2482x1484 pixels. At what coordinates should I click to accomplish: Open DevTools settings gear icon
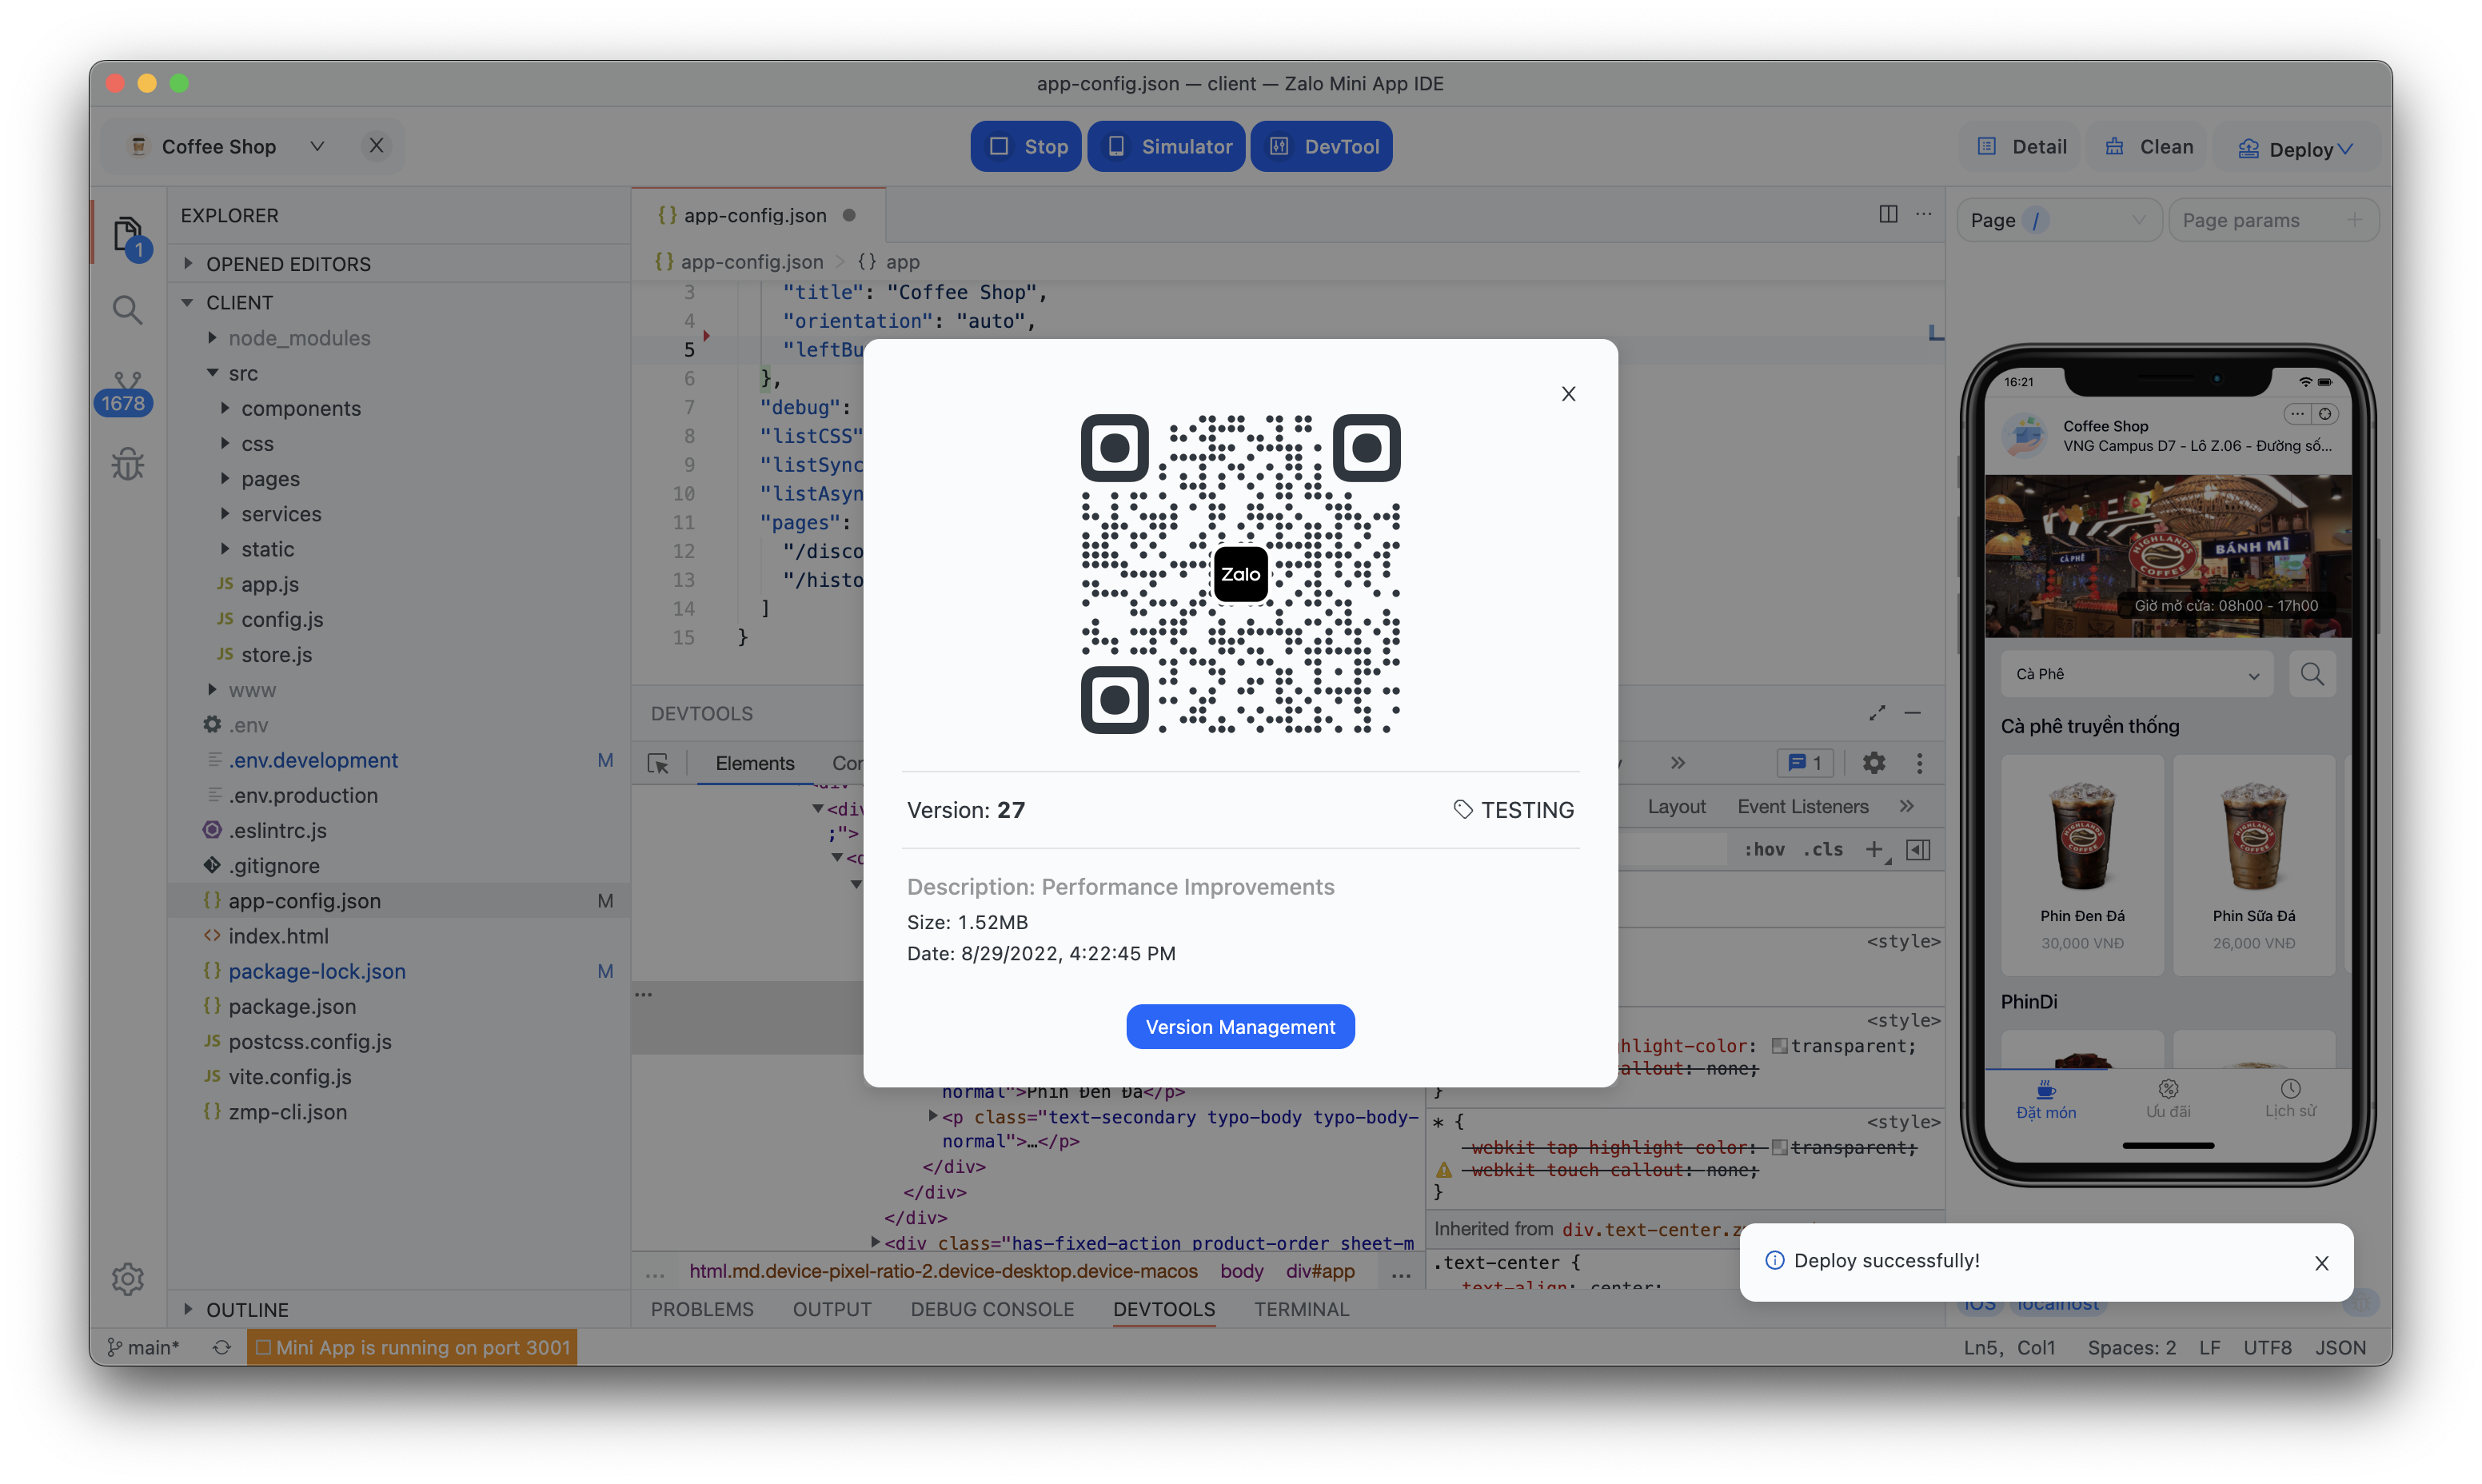pyautogui.click(x=1873, y=763)
